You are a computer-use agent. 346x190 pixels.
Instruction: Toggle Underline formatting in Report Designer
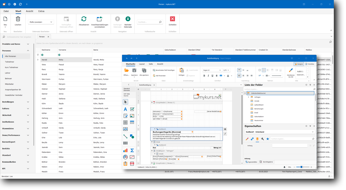(x=213, y=76)
